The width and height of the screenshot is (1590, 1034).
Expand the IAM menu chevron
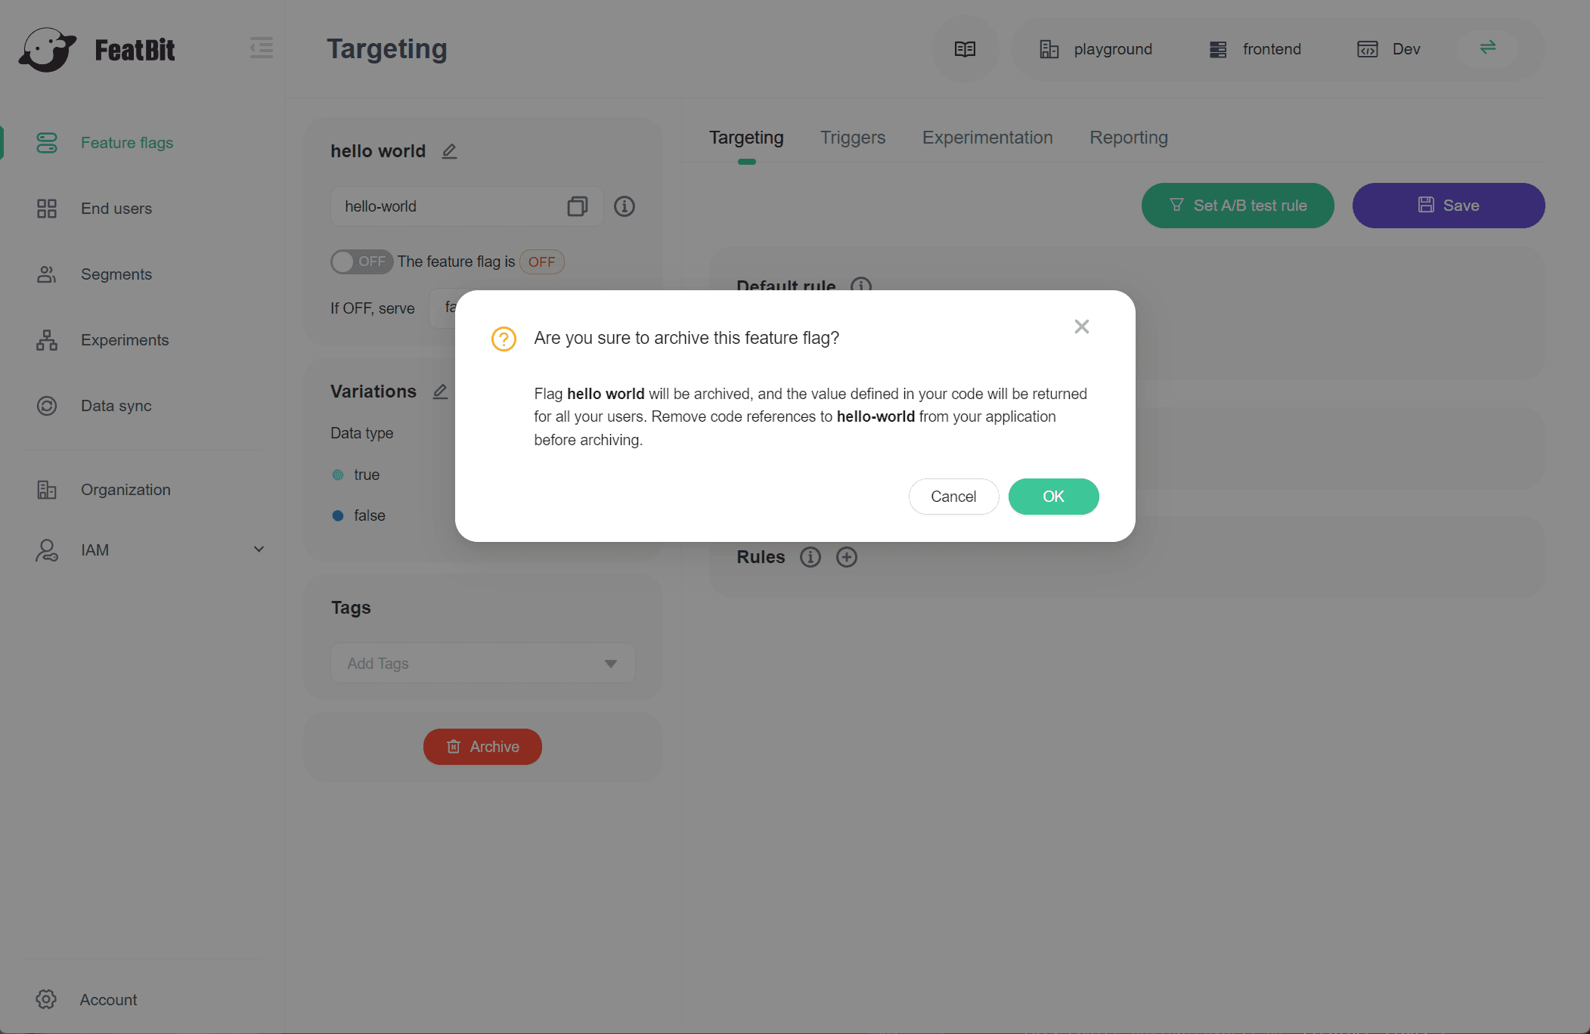(x=259, y=550)
